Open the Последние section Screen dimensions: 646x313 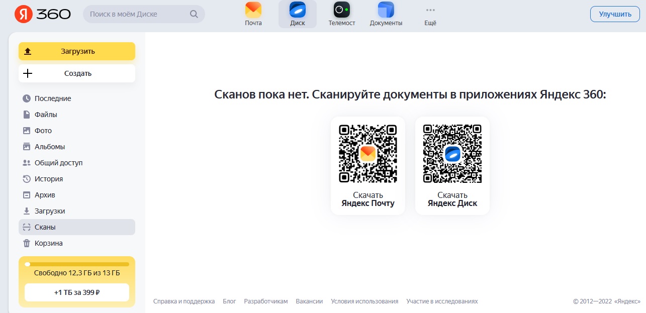(x=77, y=98)
